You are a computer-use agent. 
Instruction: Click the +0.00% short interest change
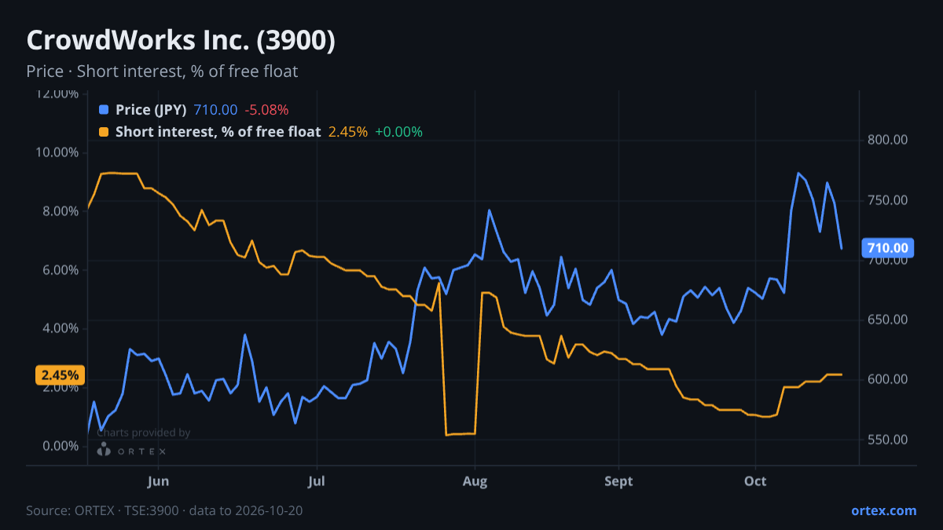pyautogui.click(x=398, y=132)
